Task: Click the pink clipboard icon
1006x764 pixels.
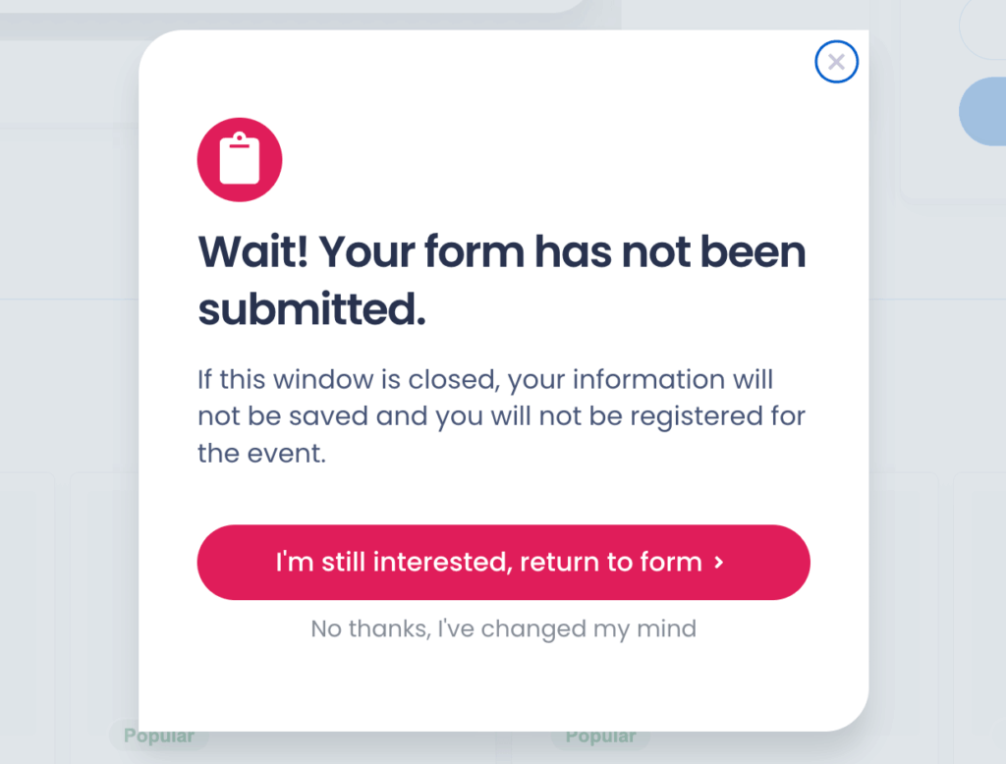Action: (x=240, y=160)
